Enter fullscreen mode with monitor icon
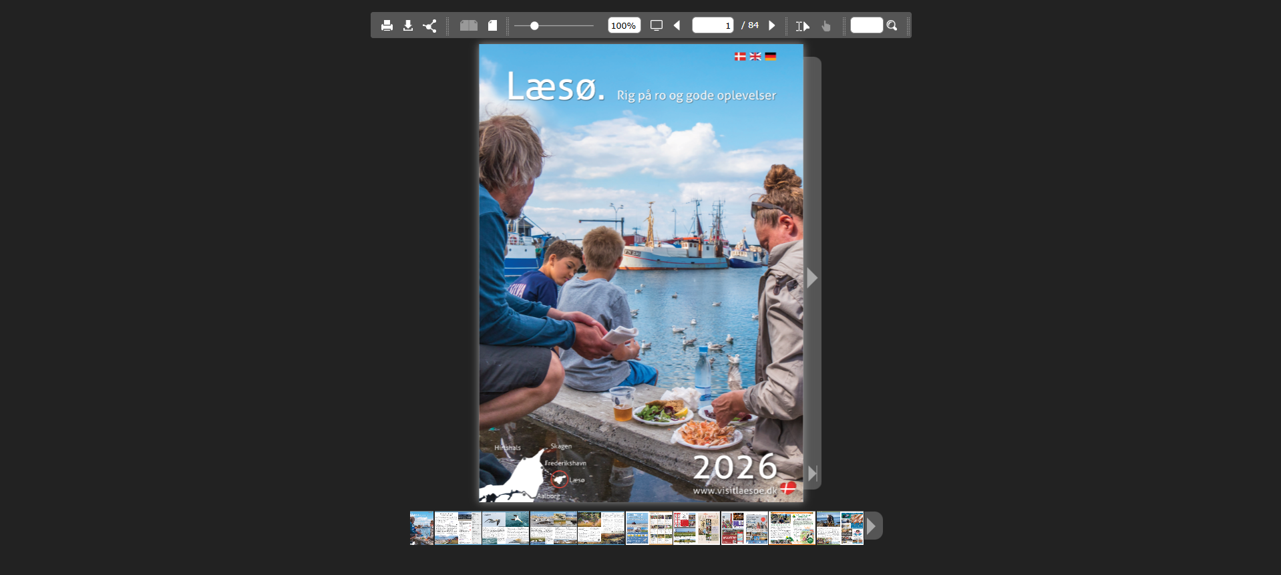This screenshot has height=575, width=1281. click(x=657, y=26)
